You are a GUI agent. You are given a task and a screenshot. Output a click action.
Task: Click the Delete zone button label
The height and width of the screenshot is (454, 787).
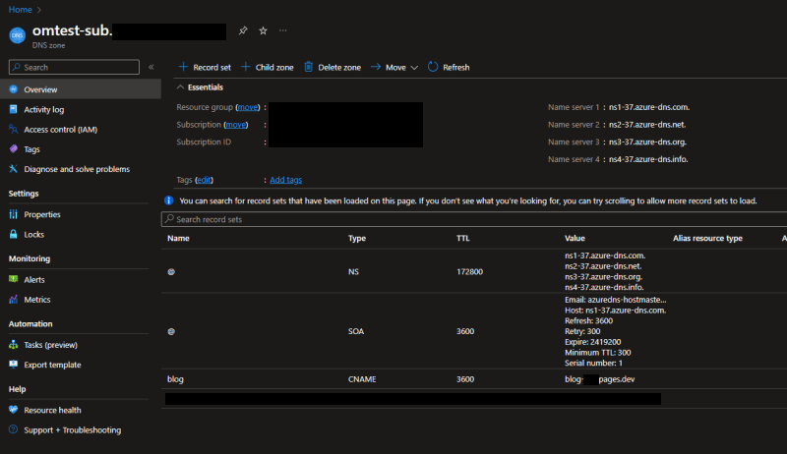(x=339, y=67)
